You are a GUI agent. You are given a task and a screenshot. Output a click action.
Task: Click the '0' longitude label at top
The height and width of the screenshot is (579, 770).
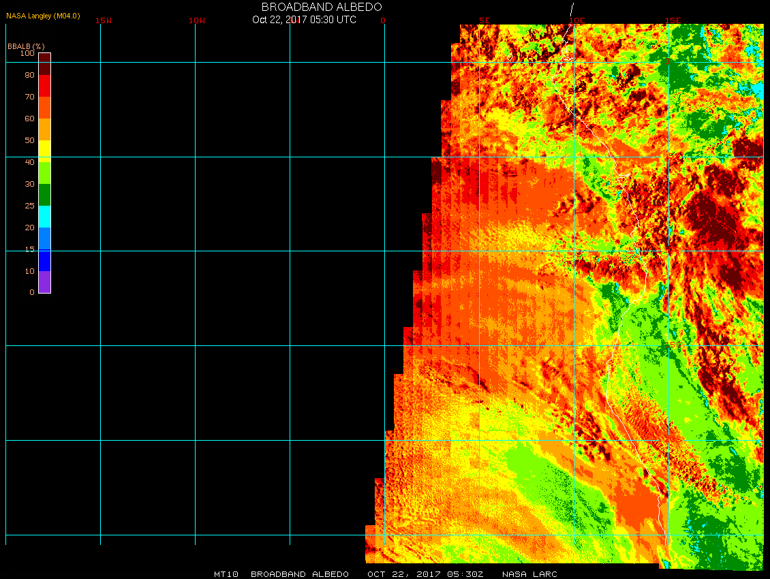tap(383, 20)
